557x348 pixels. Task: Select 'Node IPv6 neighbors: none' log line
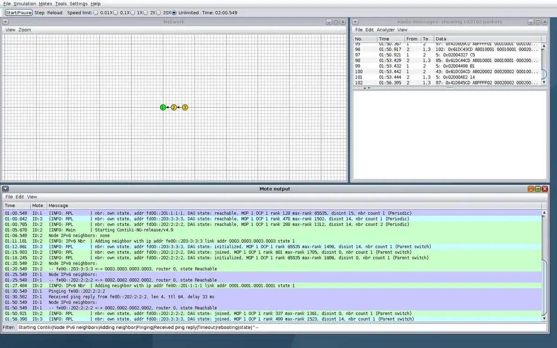point(272,236)
